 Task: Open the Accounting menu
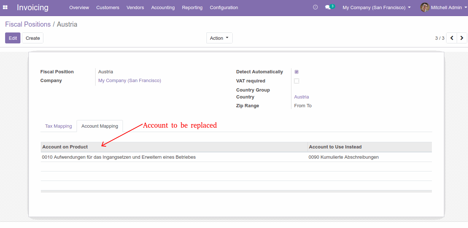[163, 7]
